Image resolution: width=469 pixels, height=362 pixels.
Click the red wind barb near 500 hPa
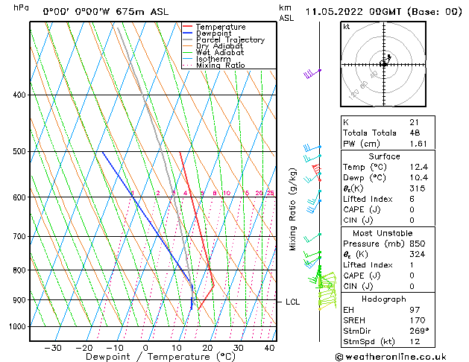point(317,172)
